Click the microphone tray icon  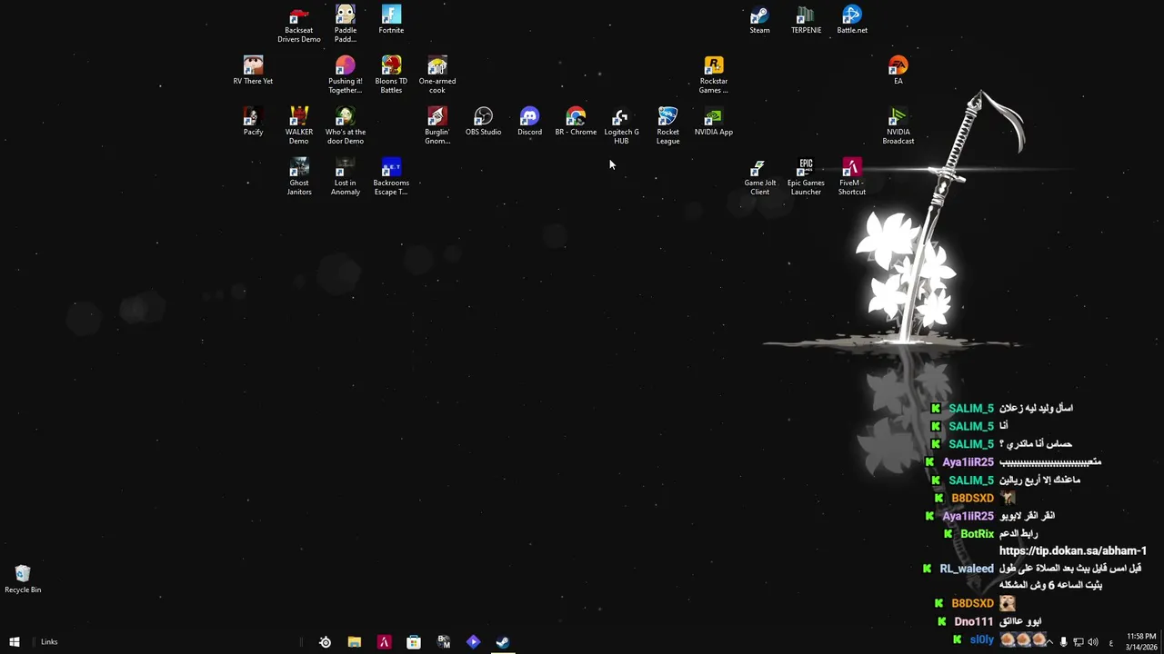click(1064, 642)
